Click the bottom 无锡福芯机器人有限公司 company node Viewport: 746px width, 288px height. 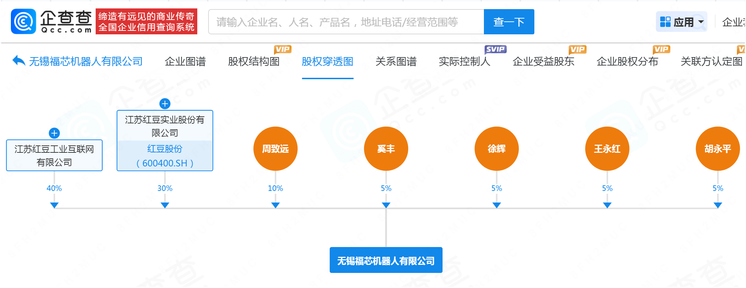[x=386, y=260]
